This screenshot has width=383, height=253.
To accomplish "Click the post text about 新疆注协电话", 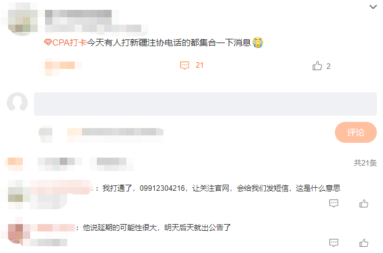I will tap(169, 42).
